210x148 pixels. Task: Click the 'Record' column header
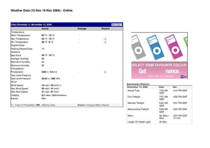pos(105,29)
